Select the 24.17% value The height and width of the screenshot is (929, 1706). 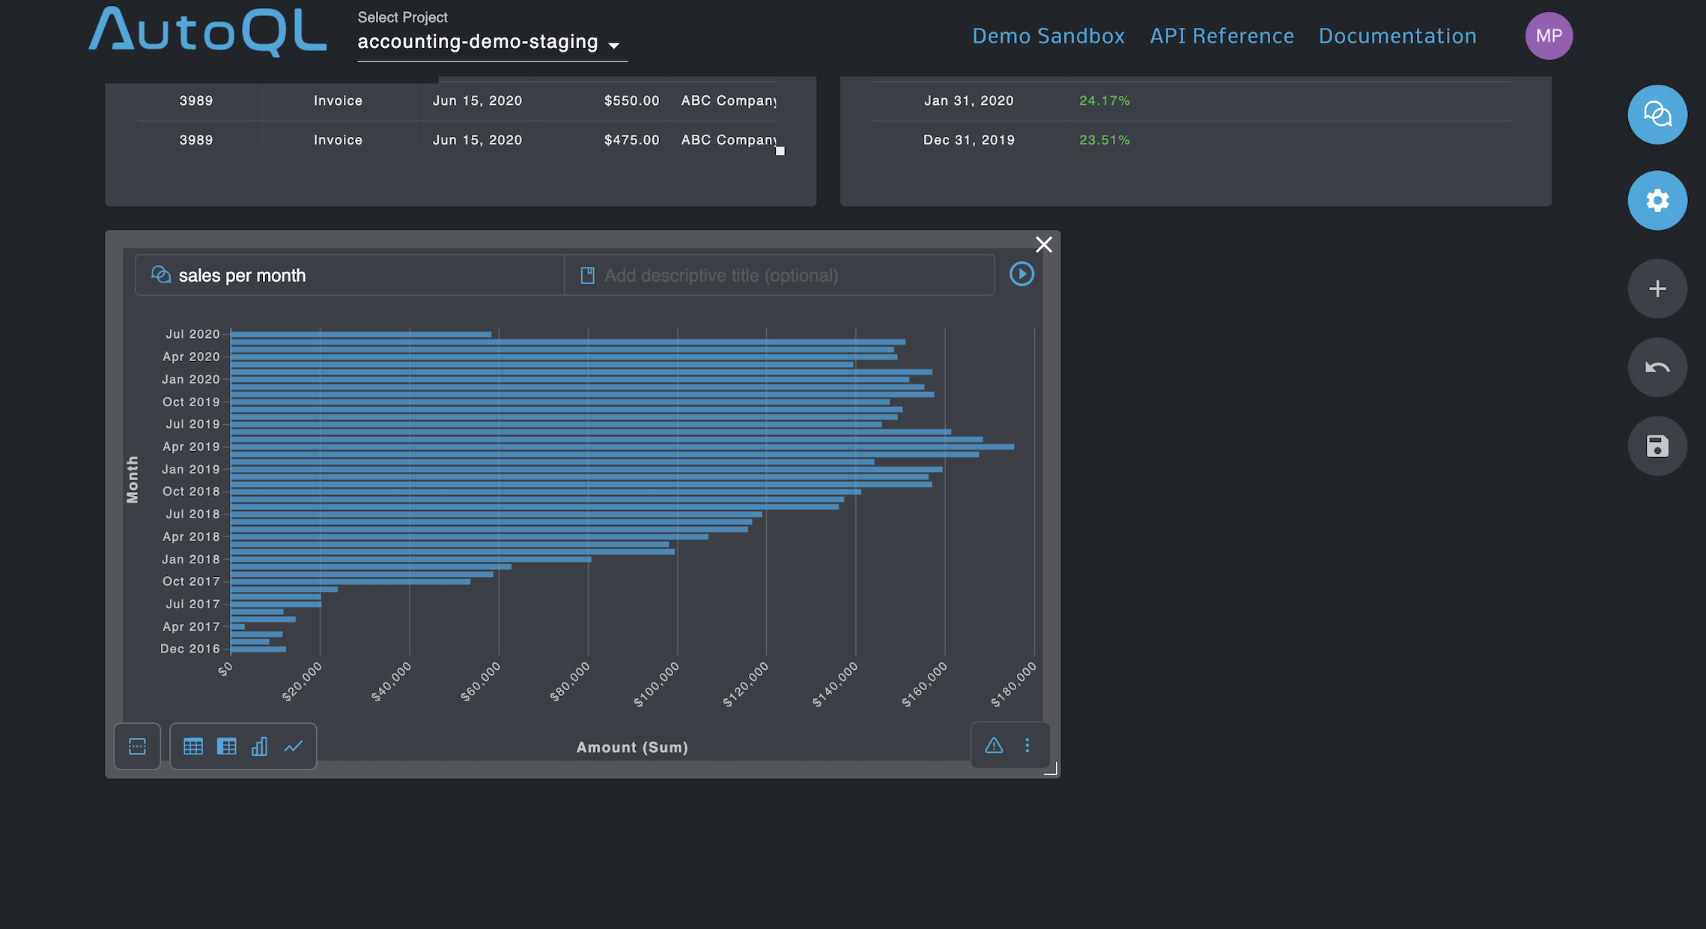[x=1105, y=100]
